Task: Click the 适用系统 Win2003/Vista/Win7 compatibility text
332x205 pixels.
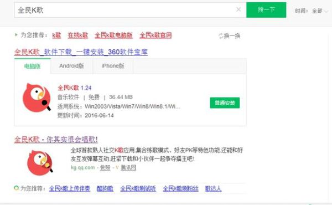Action: point(119,106)
